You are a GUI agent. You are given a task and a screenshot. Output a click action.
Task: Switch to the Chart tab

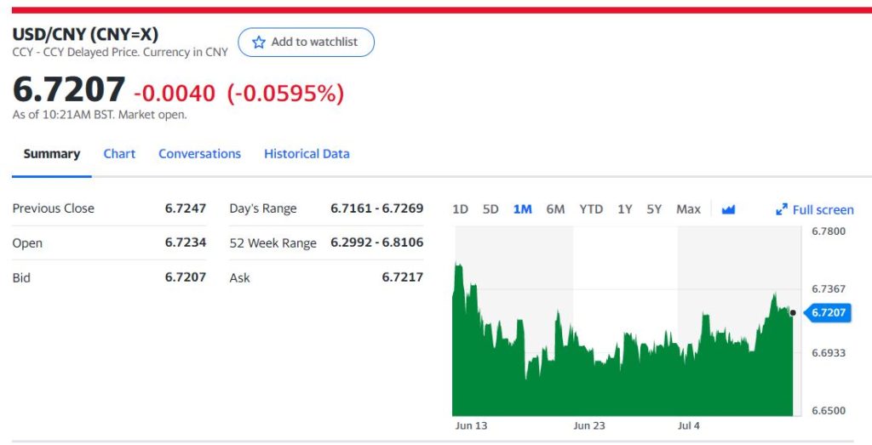(x=119, y=154)
